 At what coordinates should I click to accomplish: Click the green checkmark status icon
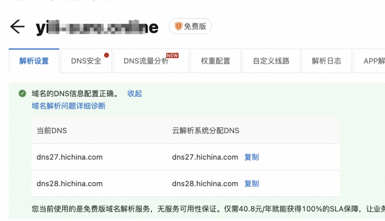[x=22, y=93]
